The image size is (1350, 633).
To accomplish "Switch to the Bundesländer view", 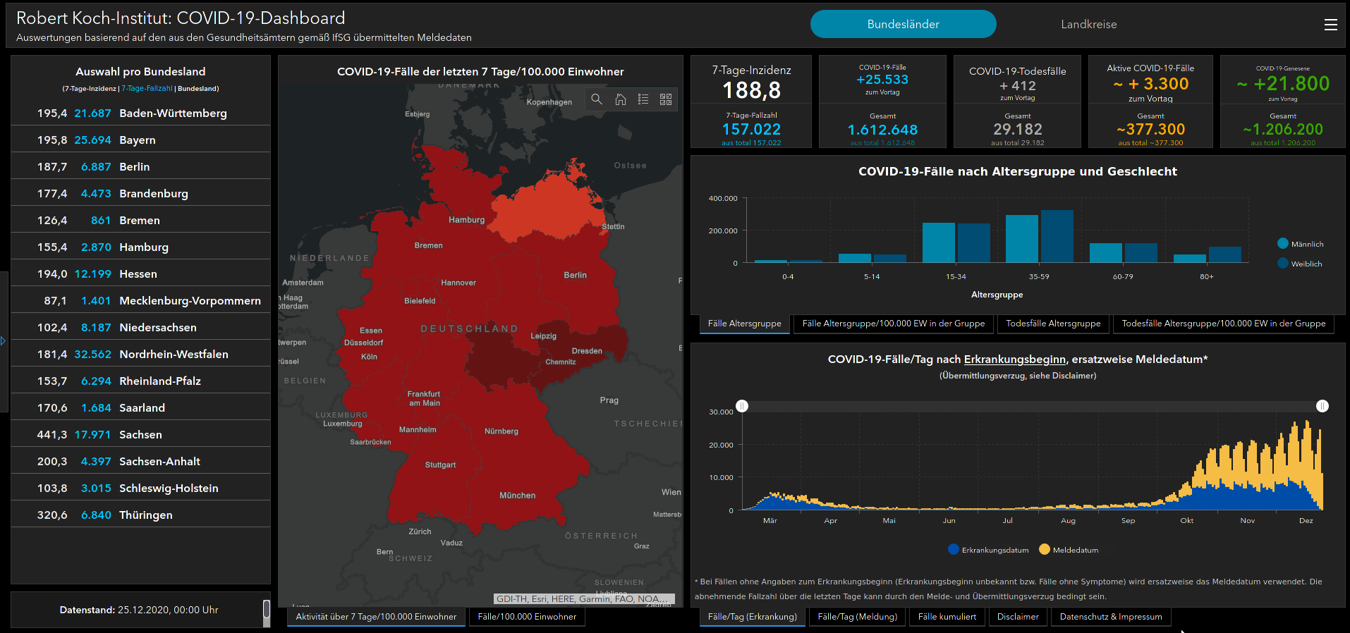I will [x=903, y=24].
